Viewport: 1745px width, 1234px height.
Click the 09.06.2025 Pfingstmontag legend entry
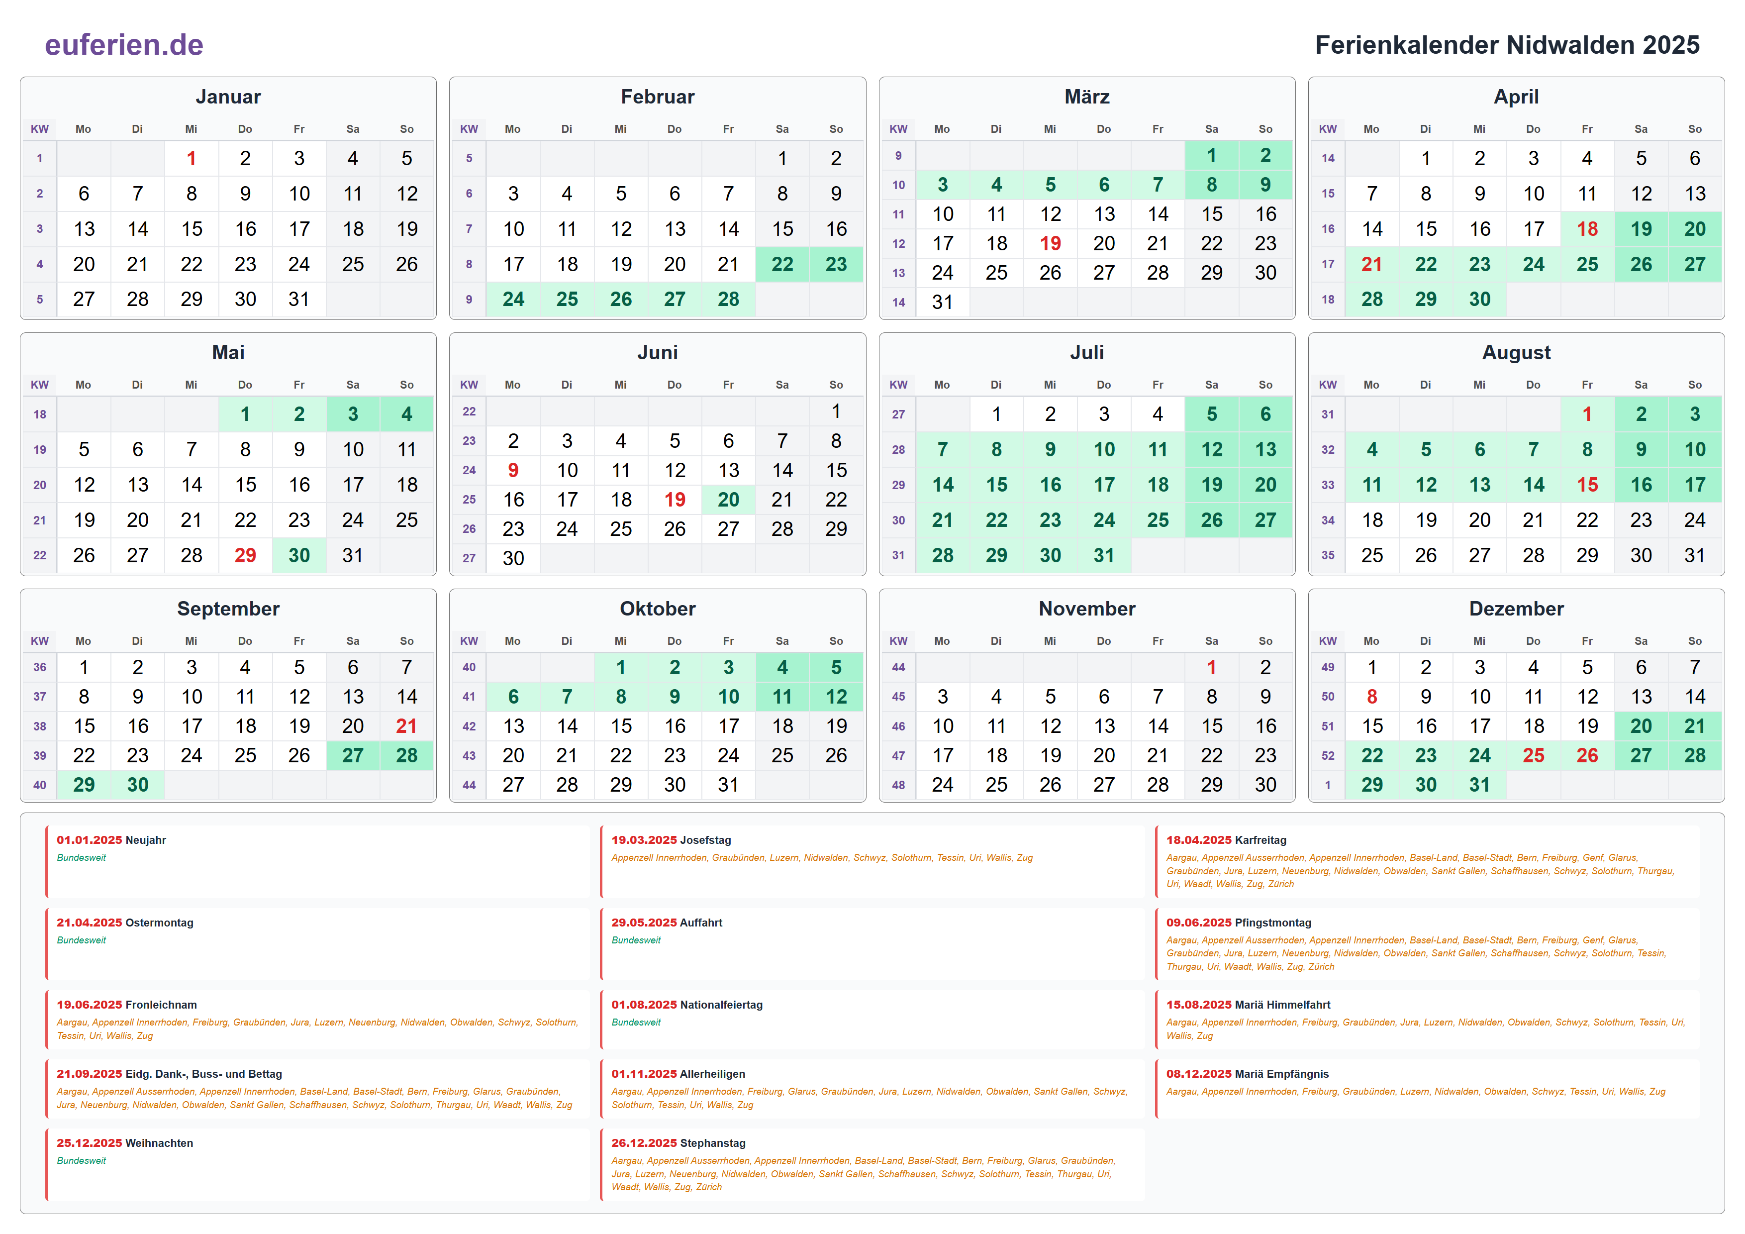[x=1427, y=944]
